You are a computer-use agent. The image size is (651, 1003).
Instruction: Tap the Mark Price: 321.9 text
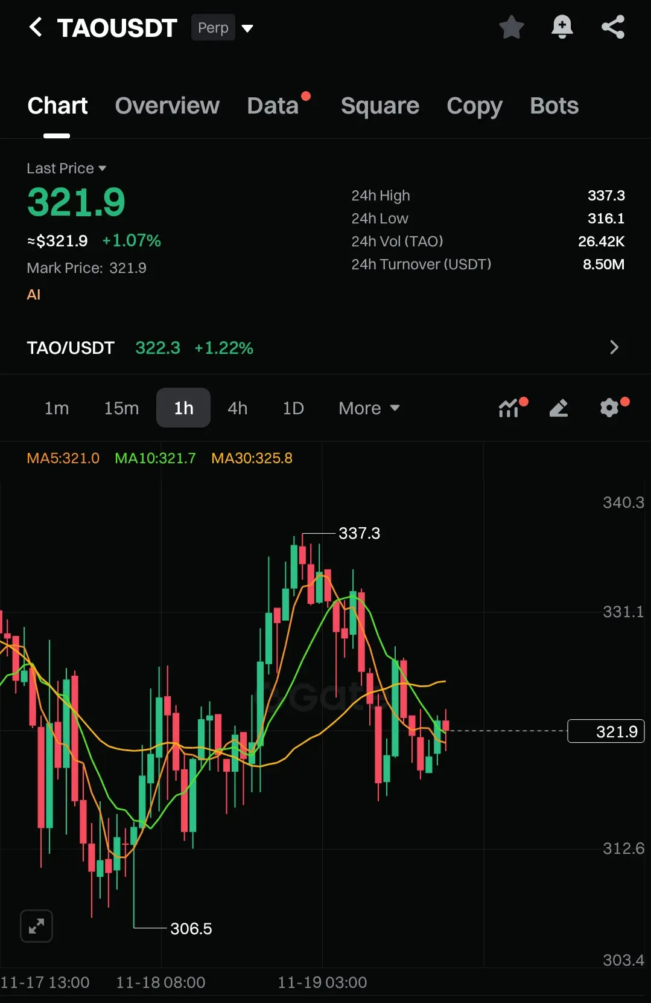(x=86, y=268)
